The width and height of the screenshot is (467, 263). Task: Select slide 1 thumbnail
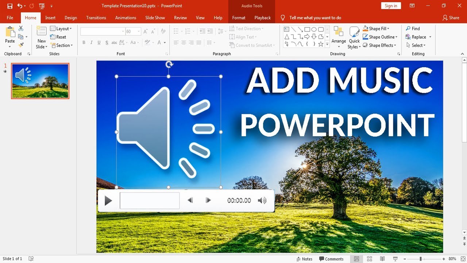coord(40,81)
